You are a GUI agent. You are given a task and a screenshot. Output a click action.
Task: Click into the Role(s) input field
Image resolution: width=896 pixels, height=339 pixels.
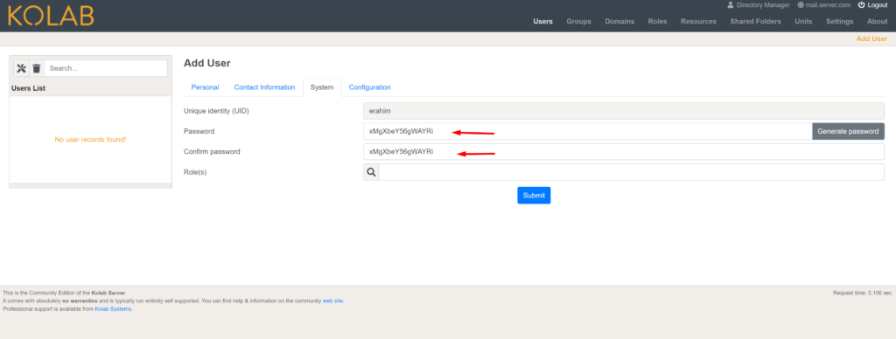click(632, 172)
